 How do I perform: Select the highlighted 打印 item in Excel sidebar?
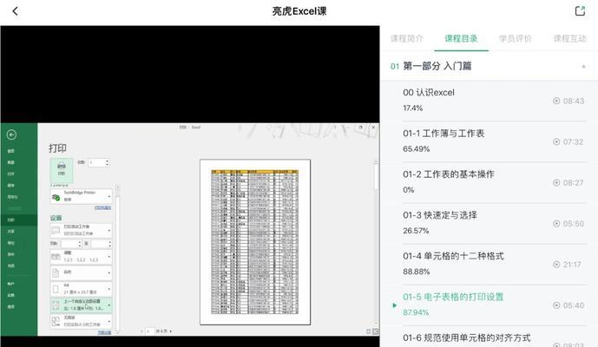[x=19, y=219]
